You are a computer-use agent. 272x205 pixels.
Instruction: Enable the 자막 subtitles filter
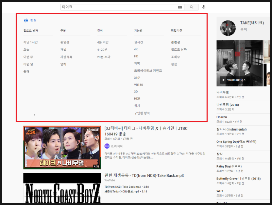(137, 64)
